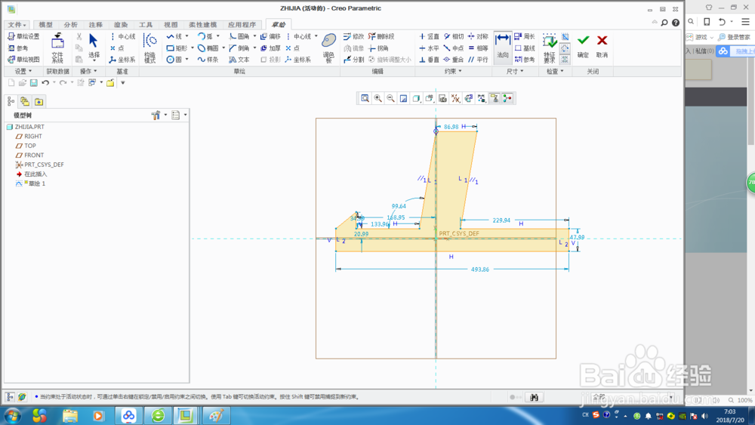Click the 法向 normal dimension tool
755x425 pixels.
(x=503, y=47)
